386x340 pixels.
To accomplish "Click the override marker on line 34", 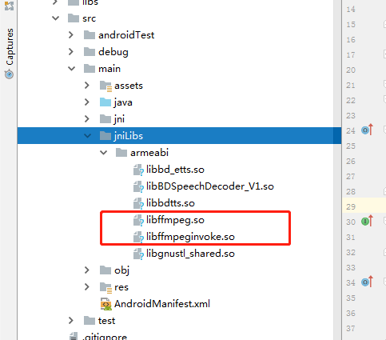I will [x=368, y=282].
